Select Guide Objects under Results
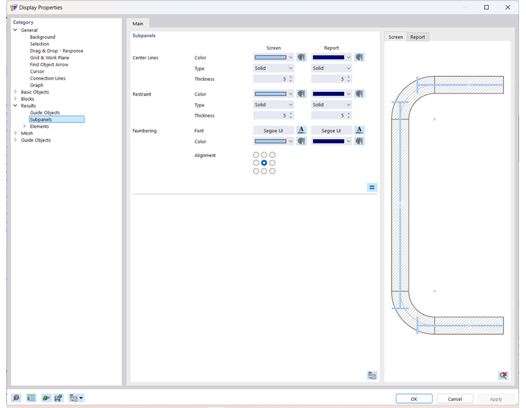This screenshot has width=526, height=408. [45, 112]
